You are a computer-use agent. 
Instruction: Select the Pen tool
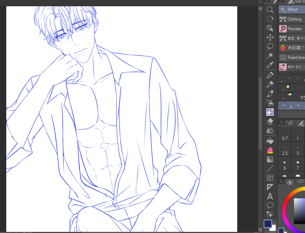pyautogui.click(x=270, y=75)
